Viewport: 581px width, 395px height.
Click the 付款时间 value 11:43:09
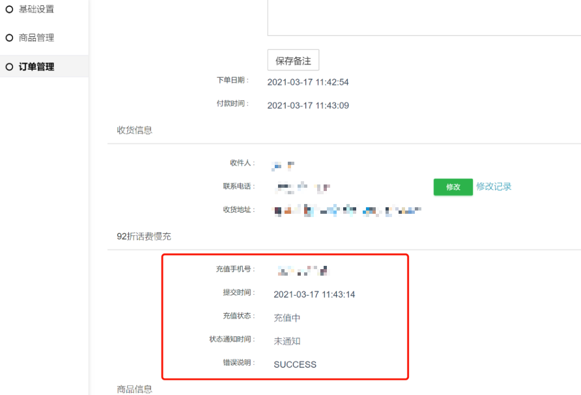point(308,105)
